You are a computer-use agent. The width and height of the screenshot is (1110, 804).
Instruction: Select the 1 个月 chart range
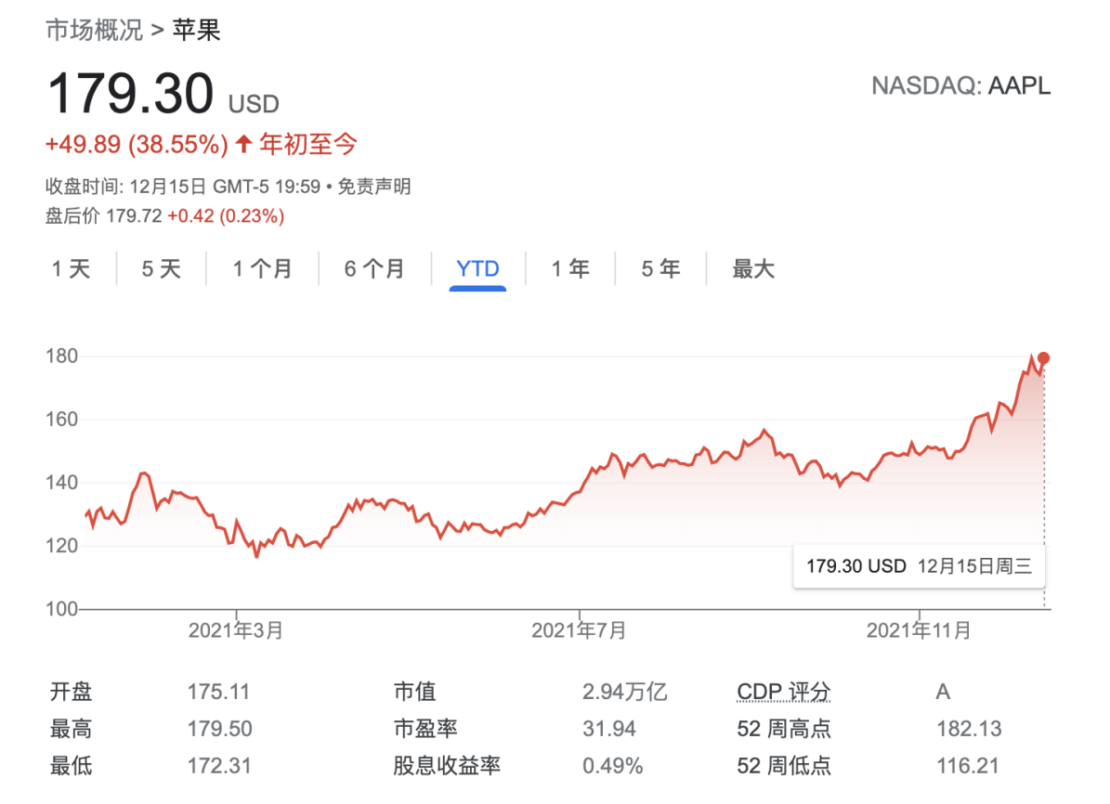tap(262, 269)
